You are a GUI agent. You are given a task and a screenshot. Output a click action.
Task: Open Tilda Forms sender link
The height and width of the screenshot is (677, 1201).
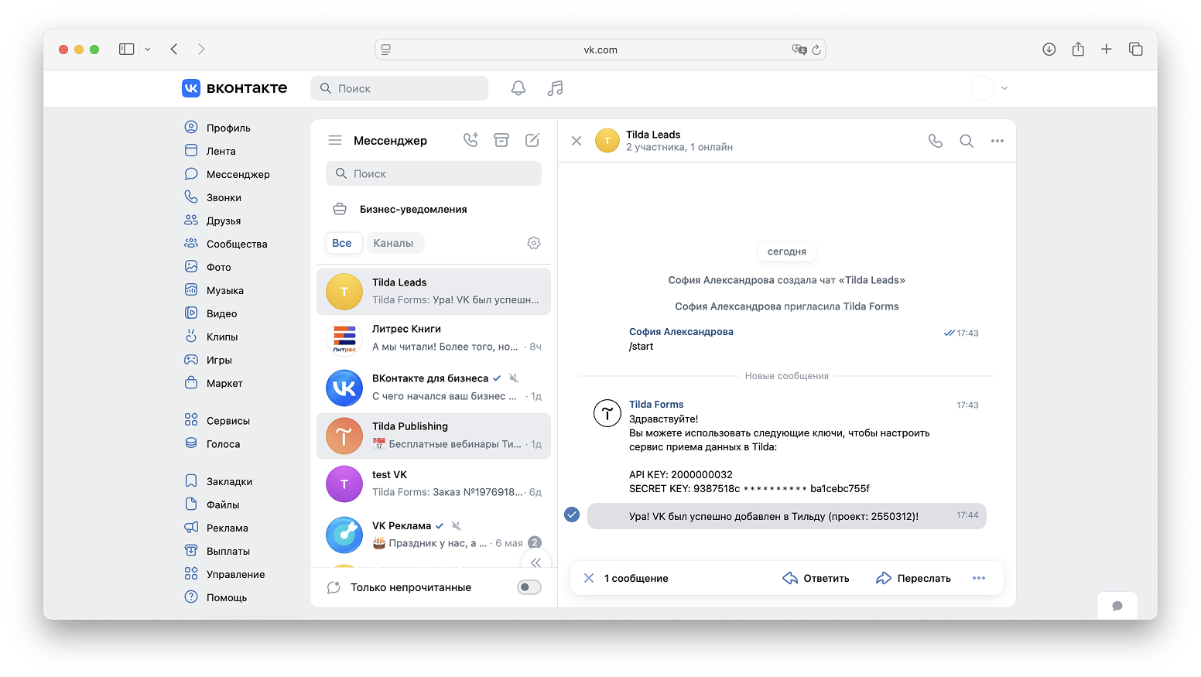(656, 405)
